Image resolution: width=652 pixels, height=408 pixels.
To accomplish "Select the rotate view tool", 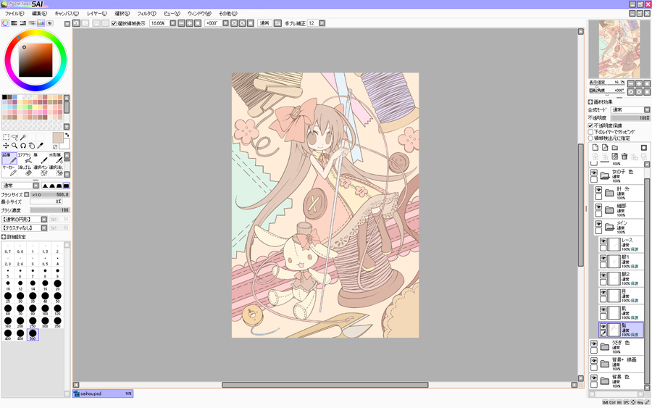I will (23, 146).
